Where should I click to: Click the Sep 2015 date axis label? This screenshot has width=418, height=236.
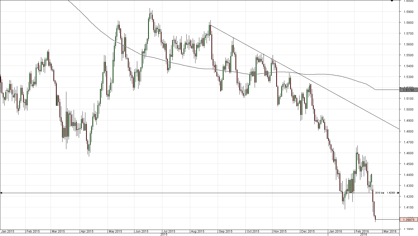click(x=226, y=231)
